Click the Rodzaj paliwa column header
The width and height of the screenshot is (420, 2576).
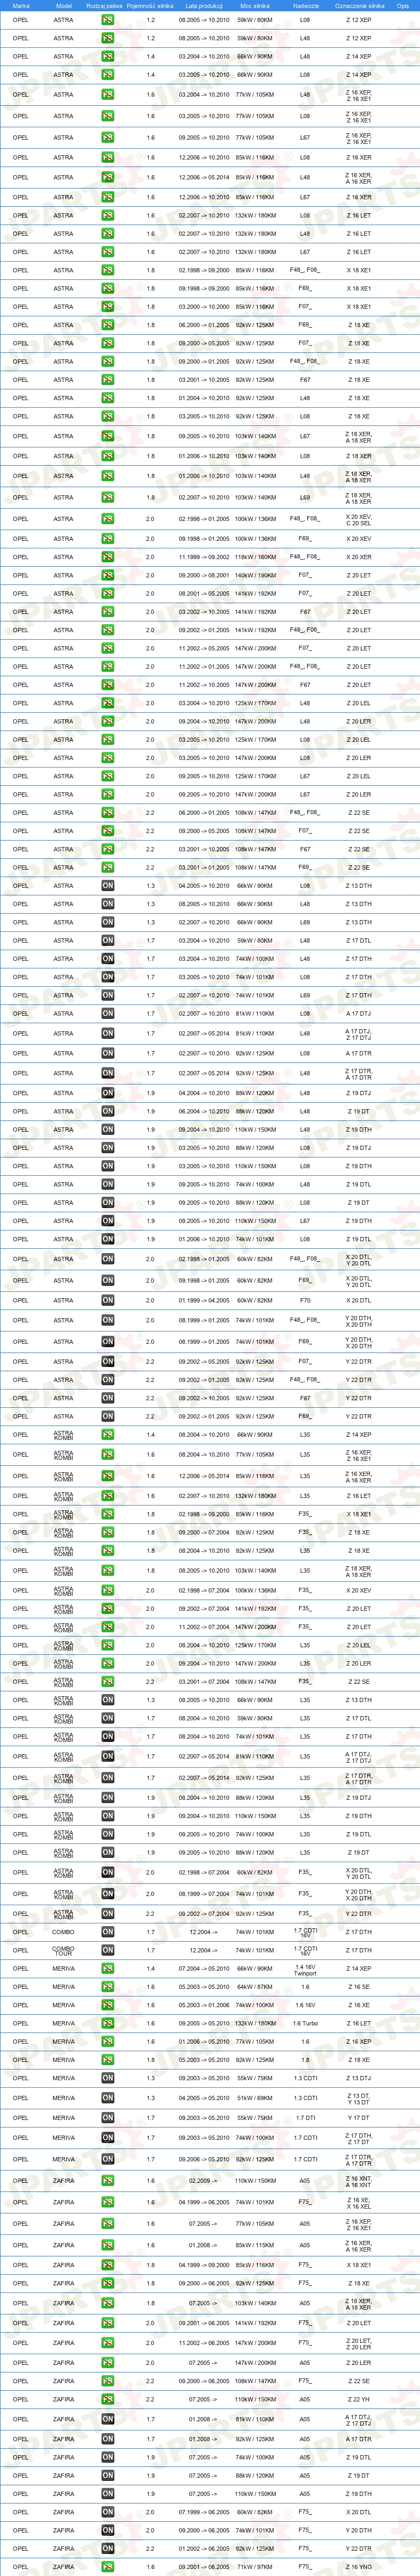pos(105,5)
